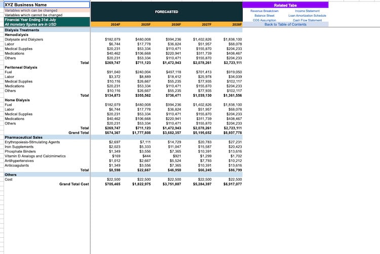The image size is (380, 254).
Task: Select 2024F Grand Total Cost $705,465
Action: [112, 184]
